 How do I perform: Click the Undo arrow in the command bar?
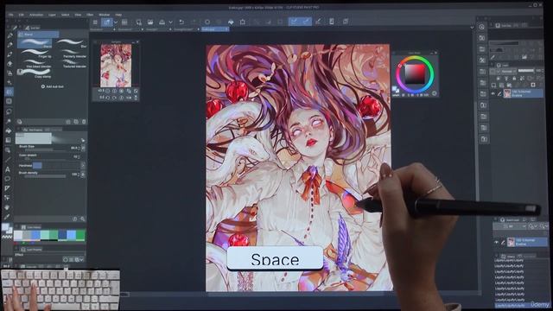[181, 22]
